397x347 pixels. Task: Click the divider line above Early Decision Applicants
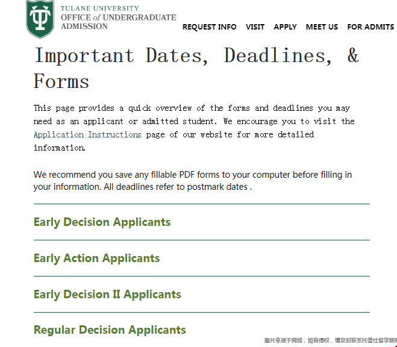coord(202,204)
